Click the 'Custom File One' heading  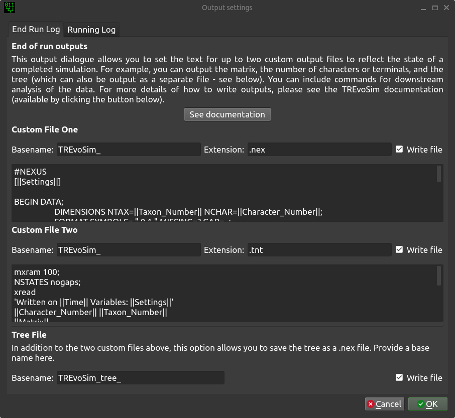[45, 129]
